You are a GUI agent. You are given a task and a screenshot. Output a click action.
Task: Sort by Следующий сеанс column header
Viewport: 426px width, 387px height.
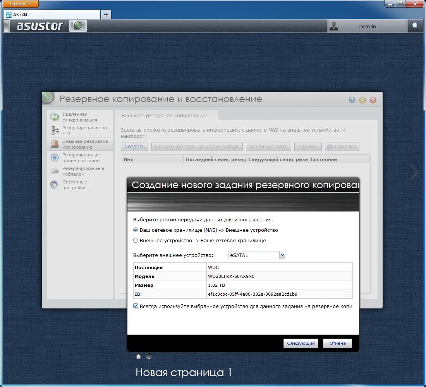pyautogui.click(x=277, y=159)
